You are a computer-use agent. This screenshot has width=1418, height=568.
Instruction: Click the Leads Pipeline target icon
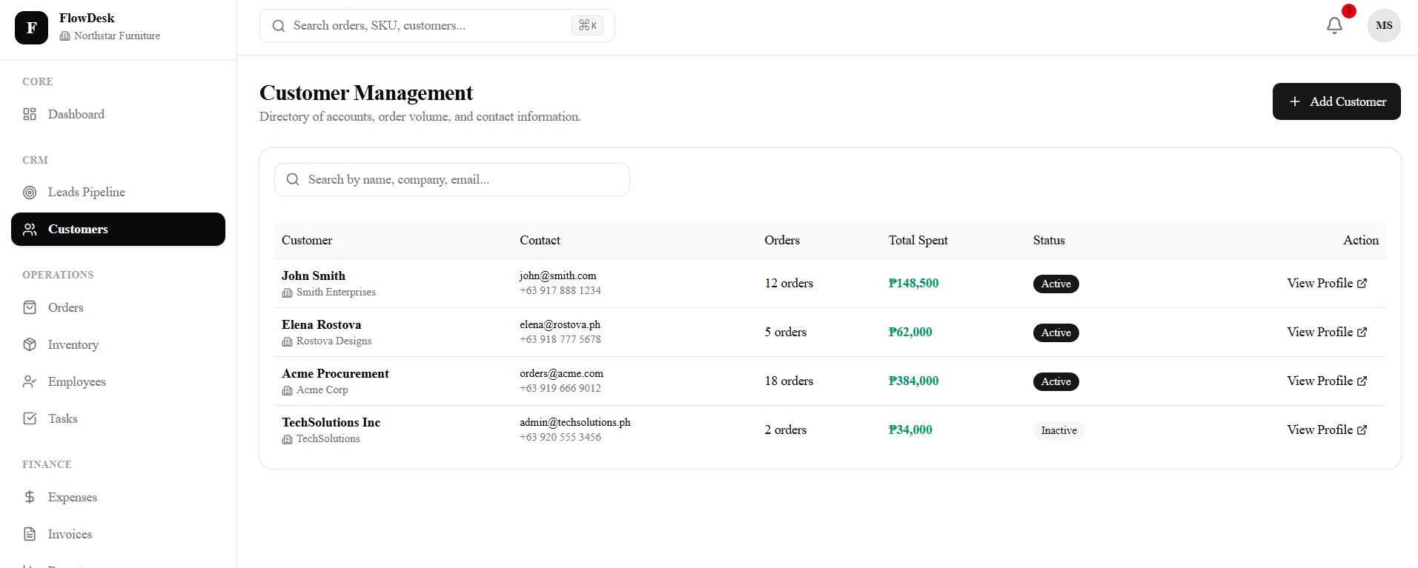point(30,193)
